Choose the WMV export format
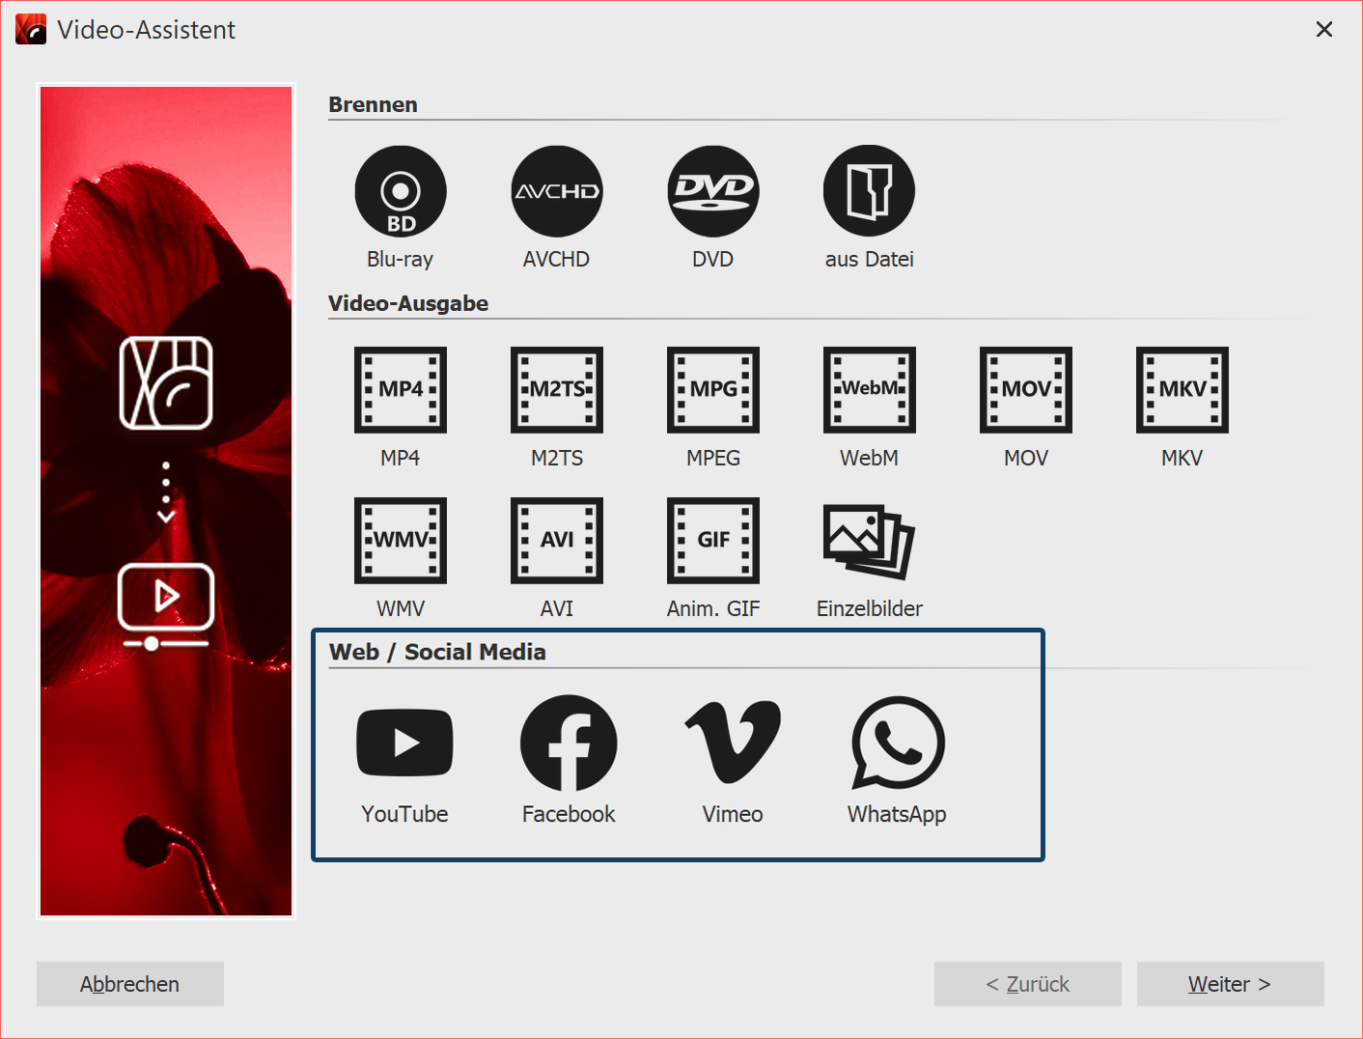Image resolution: width=1363 pixels, height=1039 pixels. (x=401, y=541)
